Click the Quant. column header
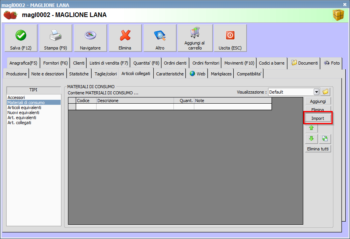The image size is (350, 239). 184,101
